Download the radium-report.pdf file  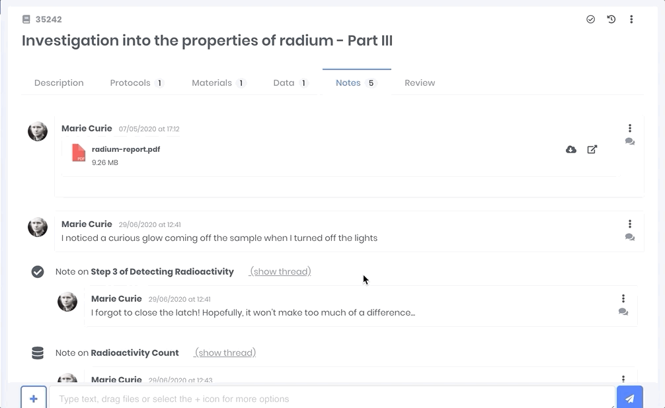tap(571, 150)
